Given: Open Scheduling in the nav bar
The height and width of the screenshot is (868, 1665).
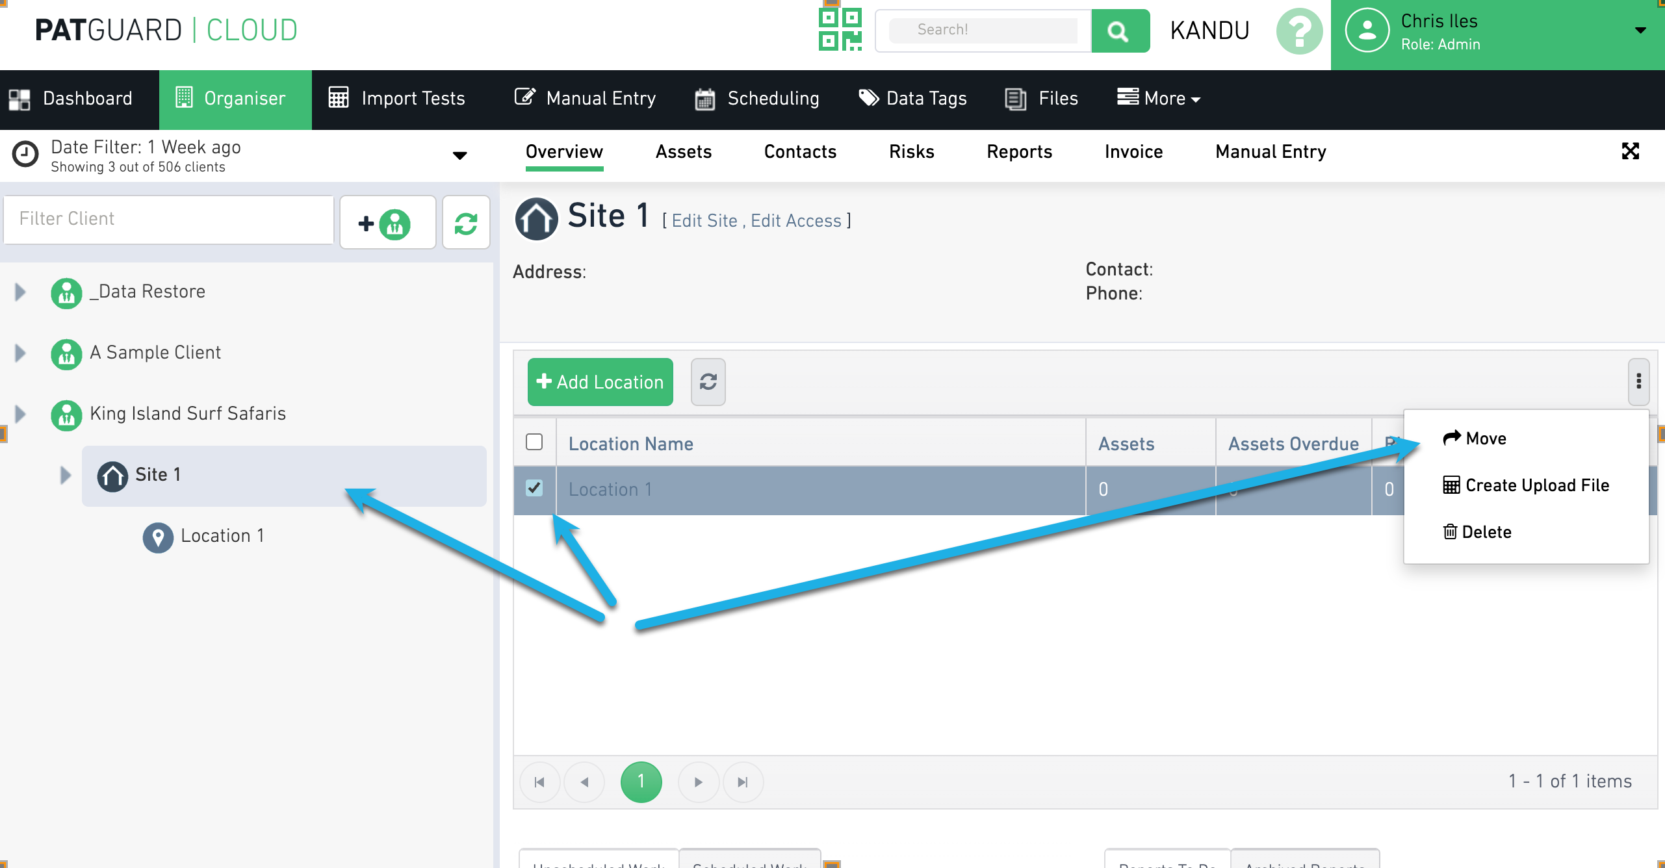Looking at the screenshot, I should [756, 99].
